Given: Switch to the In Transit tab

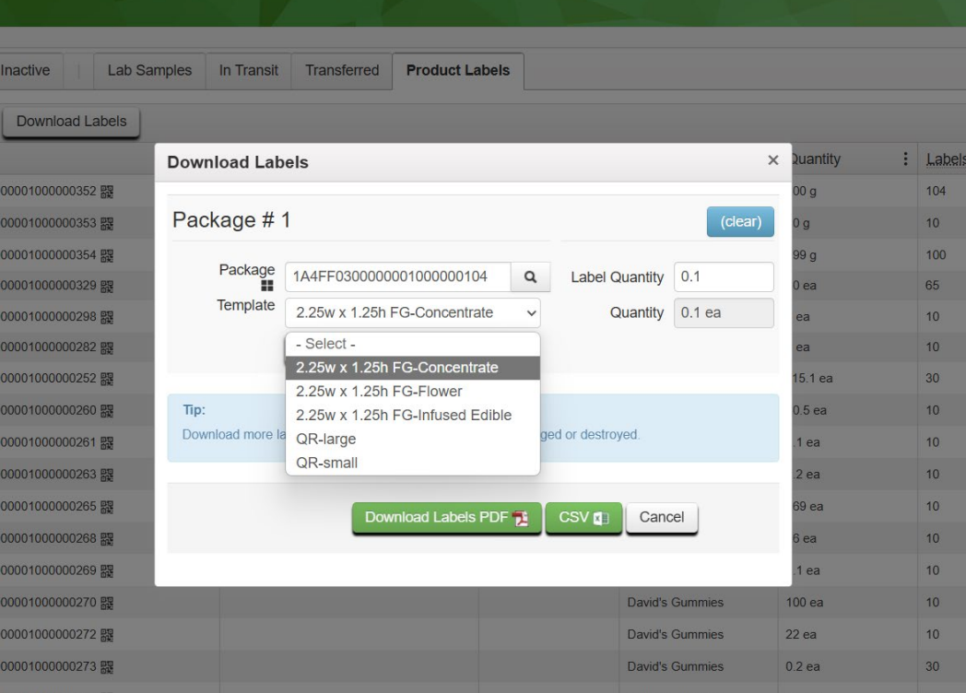Looking at the screenshot, I should 249,71.
